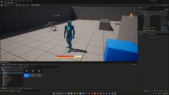Click the eject from player icon
This screenshot has width=169, height=95.
coord(38,5)
